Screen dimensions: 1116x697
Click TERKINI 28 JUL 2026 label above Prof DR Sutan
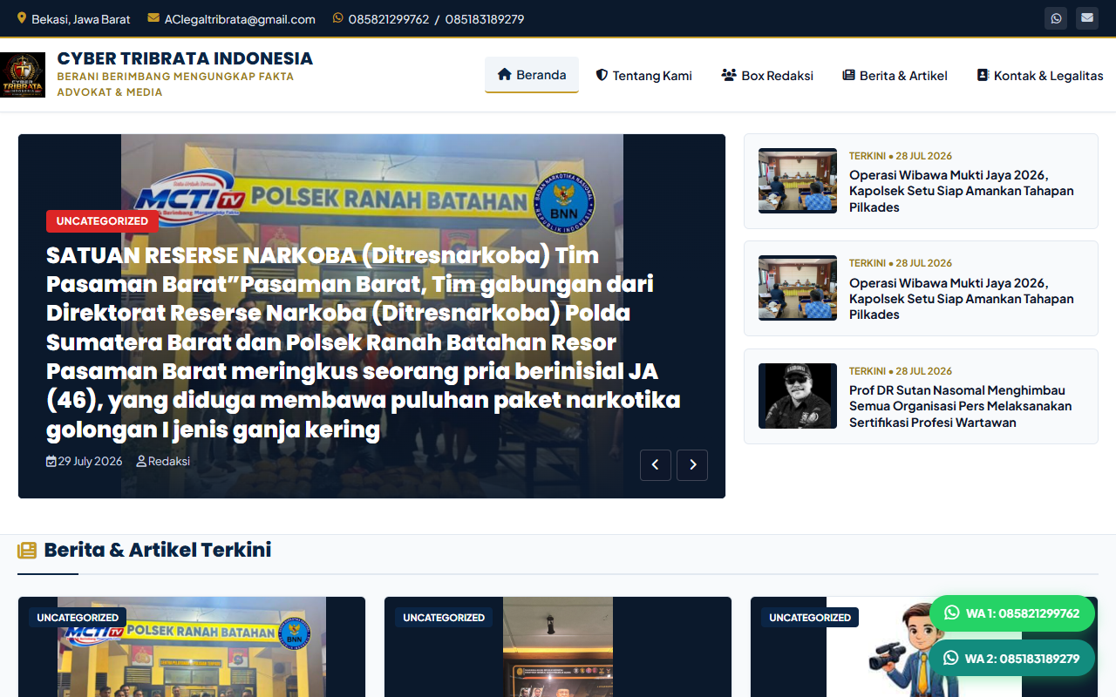[901, 371]
